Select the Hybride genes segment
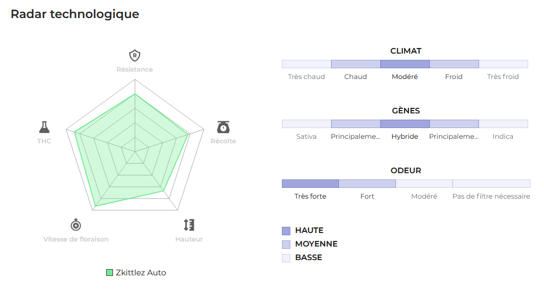Screen dimensions: 544x290 click(x=404, y=124)
